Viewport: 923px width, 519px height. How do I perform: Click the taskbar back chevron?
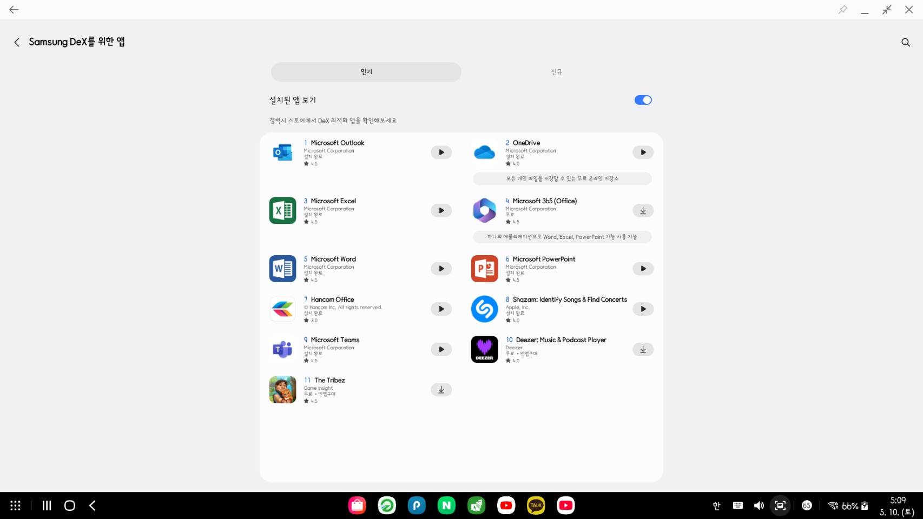click(93, 505)
